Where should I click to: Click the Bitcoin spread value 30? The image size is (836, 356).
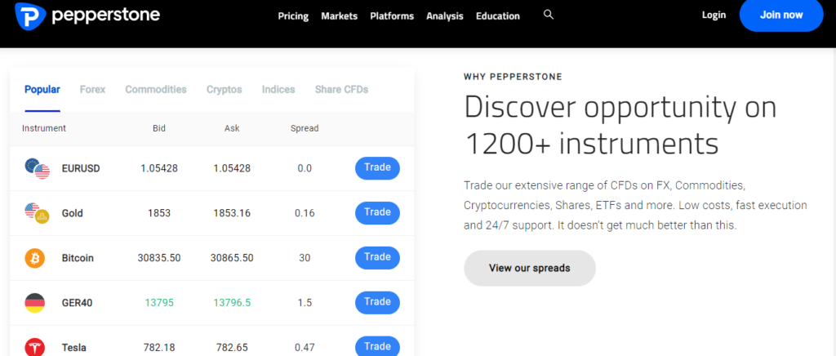305,258
